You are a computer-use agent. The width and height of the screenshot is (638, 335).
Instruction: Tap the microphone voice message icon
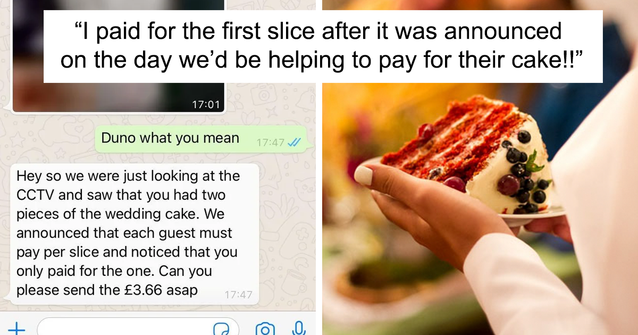click(299, 329)
